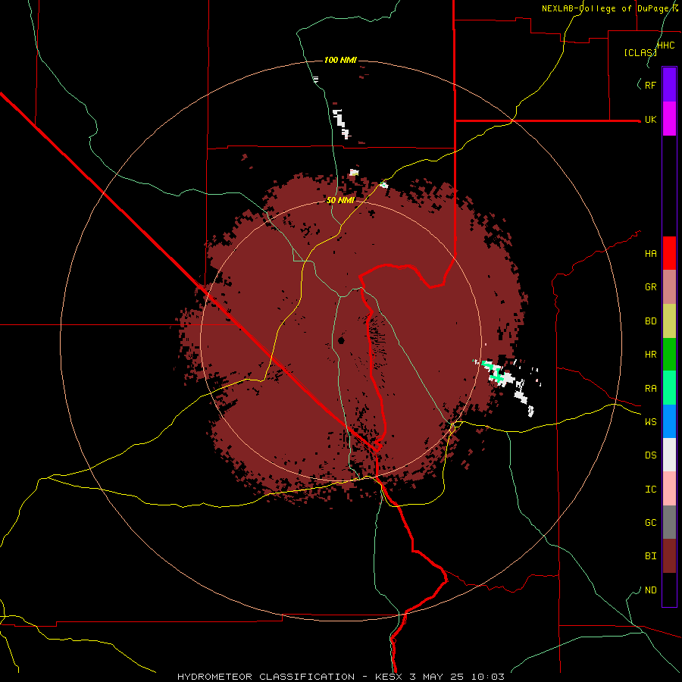Click the IC pink legend swatch

669,489
